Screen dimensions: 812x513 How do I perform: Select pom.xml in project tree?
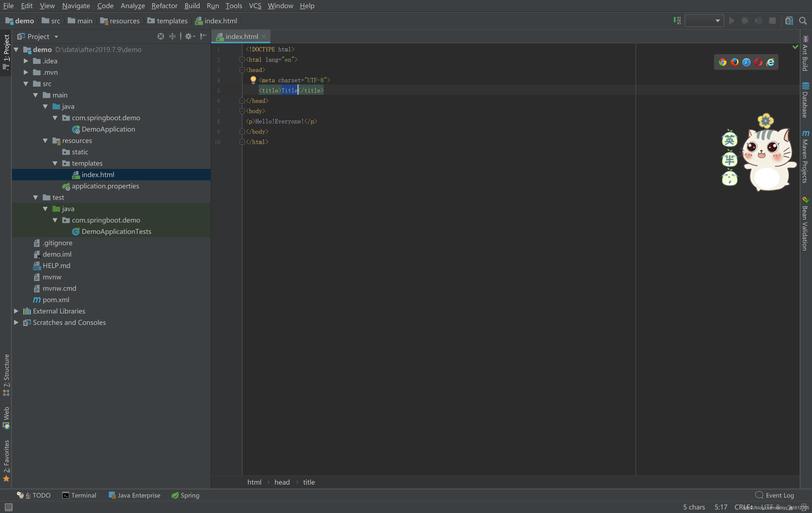point(56,299)
